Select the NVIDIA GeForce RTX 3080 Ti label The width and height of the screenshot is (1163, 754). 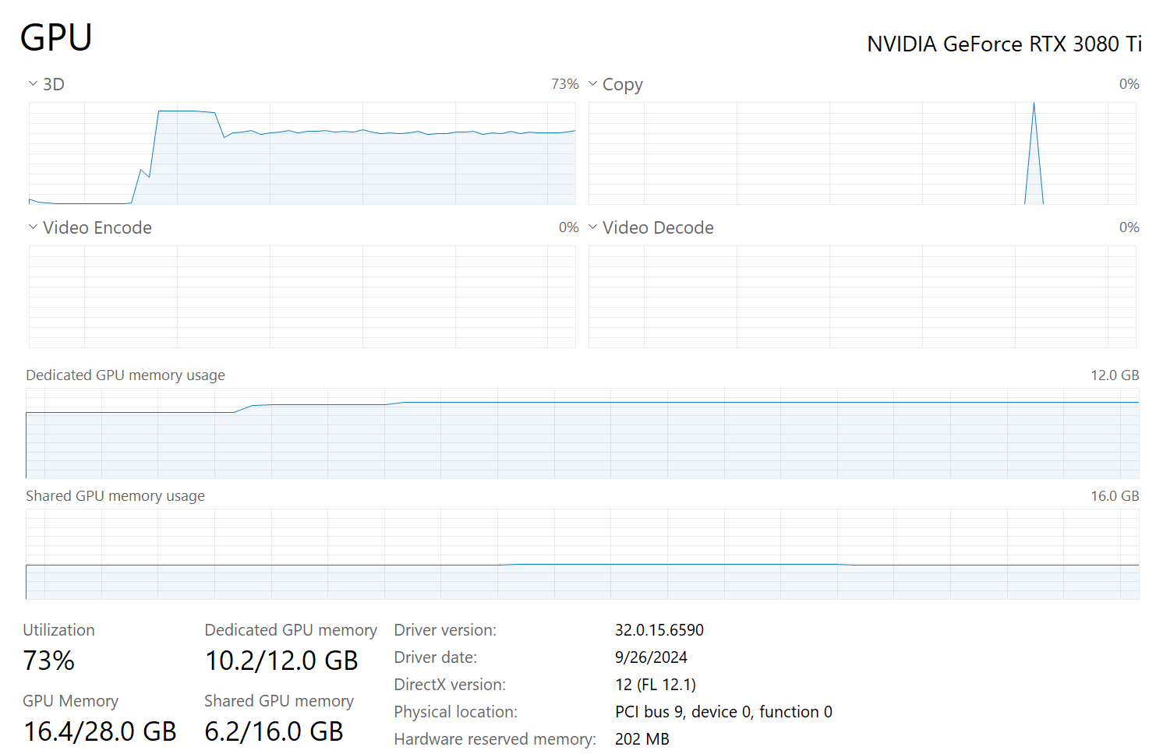point(1004,44)
